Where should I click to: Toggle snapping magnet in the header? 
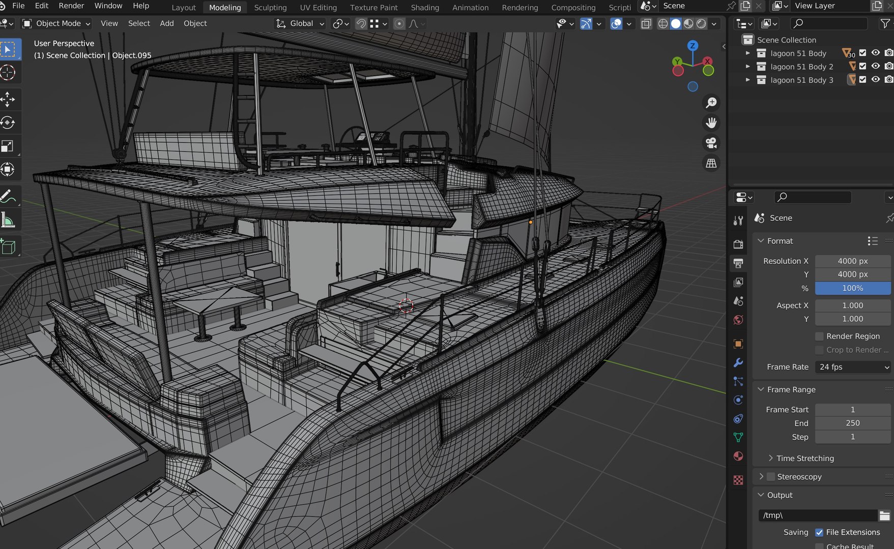(x=361, y=23)
